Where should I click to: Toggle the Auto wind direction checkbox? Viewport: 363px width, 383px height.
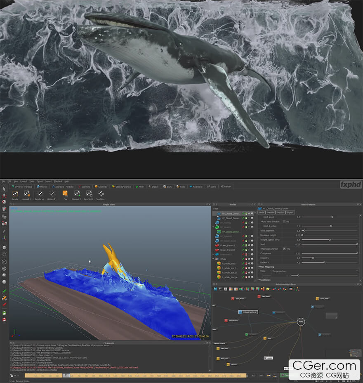284,222
